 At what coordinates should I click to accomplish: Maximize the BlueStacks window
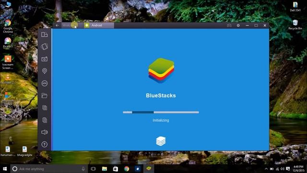coord(256,25)
